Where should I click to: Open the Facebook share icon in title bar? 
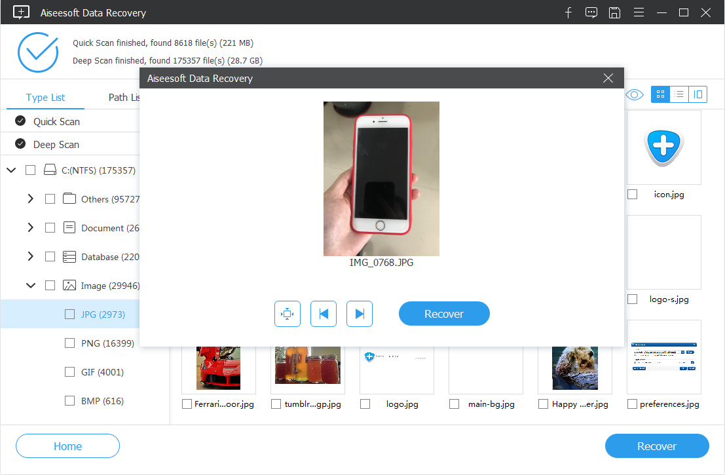point(568,12)
